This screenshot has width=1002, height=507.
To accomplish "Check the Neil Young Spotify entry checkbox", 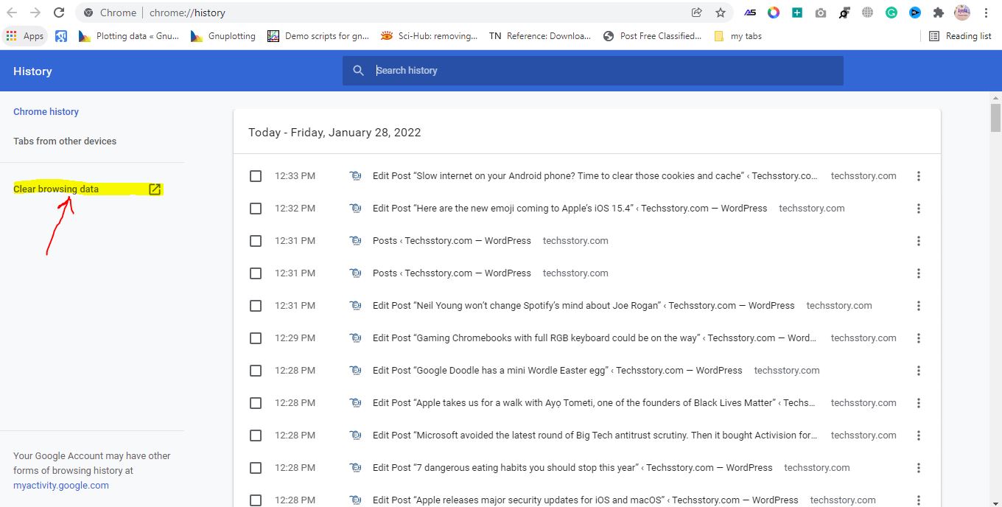I will pos(256,306).
